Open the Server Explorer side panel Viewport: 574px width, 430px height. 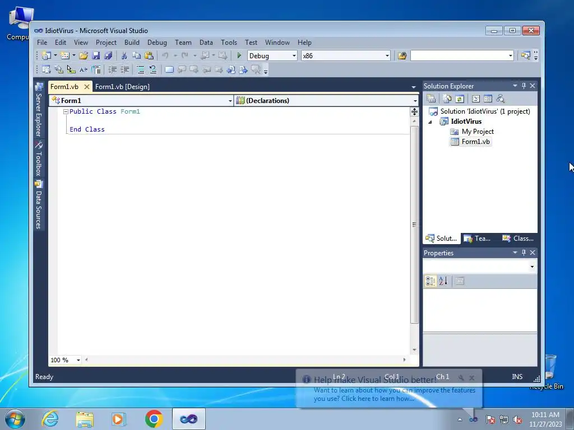[x=39, y=110]
